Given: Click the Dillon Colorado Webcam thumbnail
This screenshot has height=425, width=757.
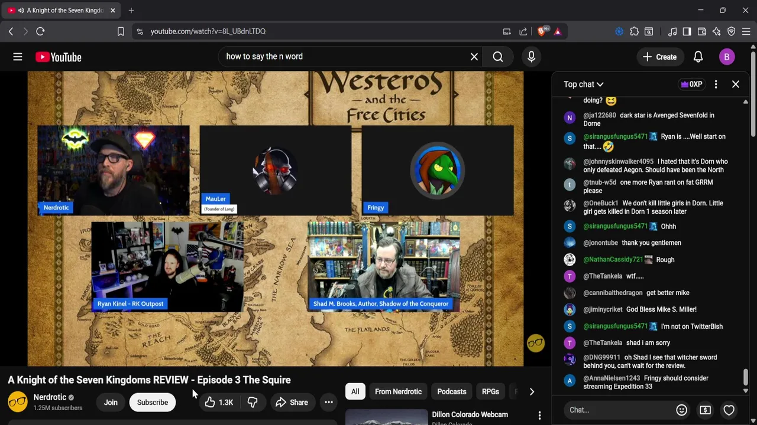Looking at the screenshot, I should coord(386,417).
